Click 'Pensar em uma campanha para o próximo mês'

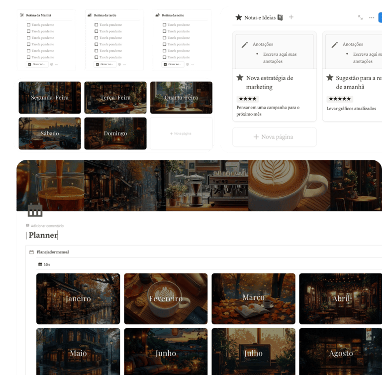pos(268,111)
